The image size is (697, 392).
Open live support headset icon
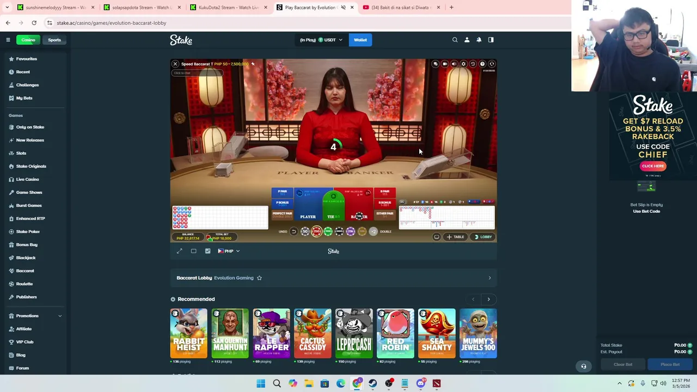click(x=584, y=366)
